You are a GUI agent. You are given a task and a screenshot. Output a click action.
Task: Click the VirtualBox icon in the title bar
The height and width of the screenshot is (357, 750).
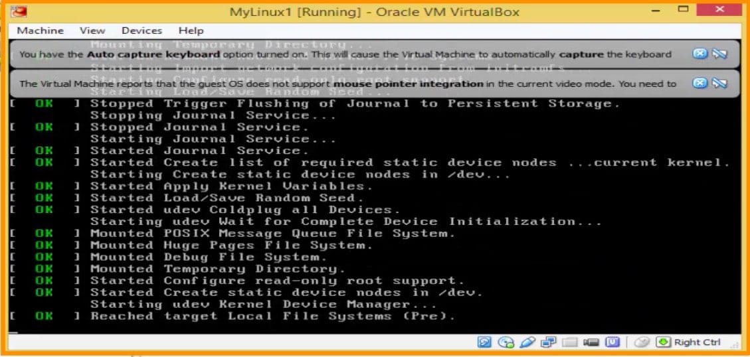(18, 11)
